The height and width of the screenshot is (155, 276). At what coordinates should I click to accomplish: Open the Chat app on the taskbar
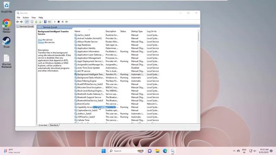pos(150,151)
